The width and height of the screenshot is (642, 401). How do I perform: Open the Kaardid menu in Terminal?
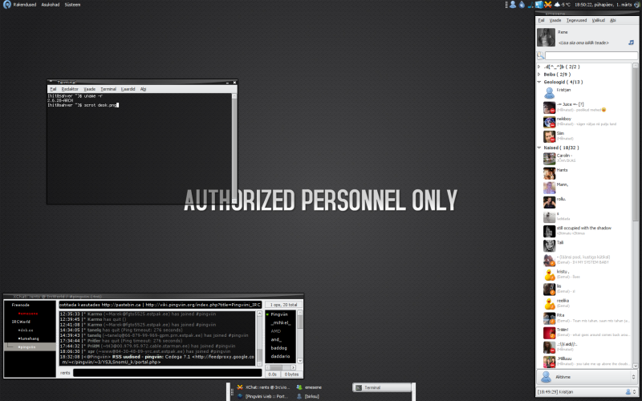click(x=128, y=89)
